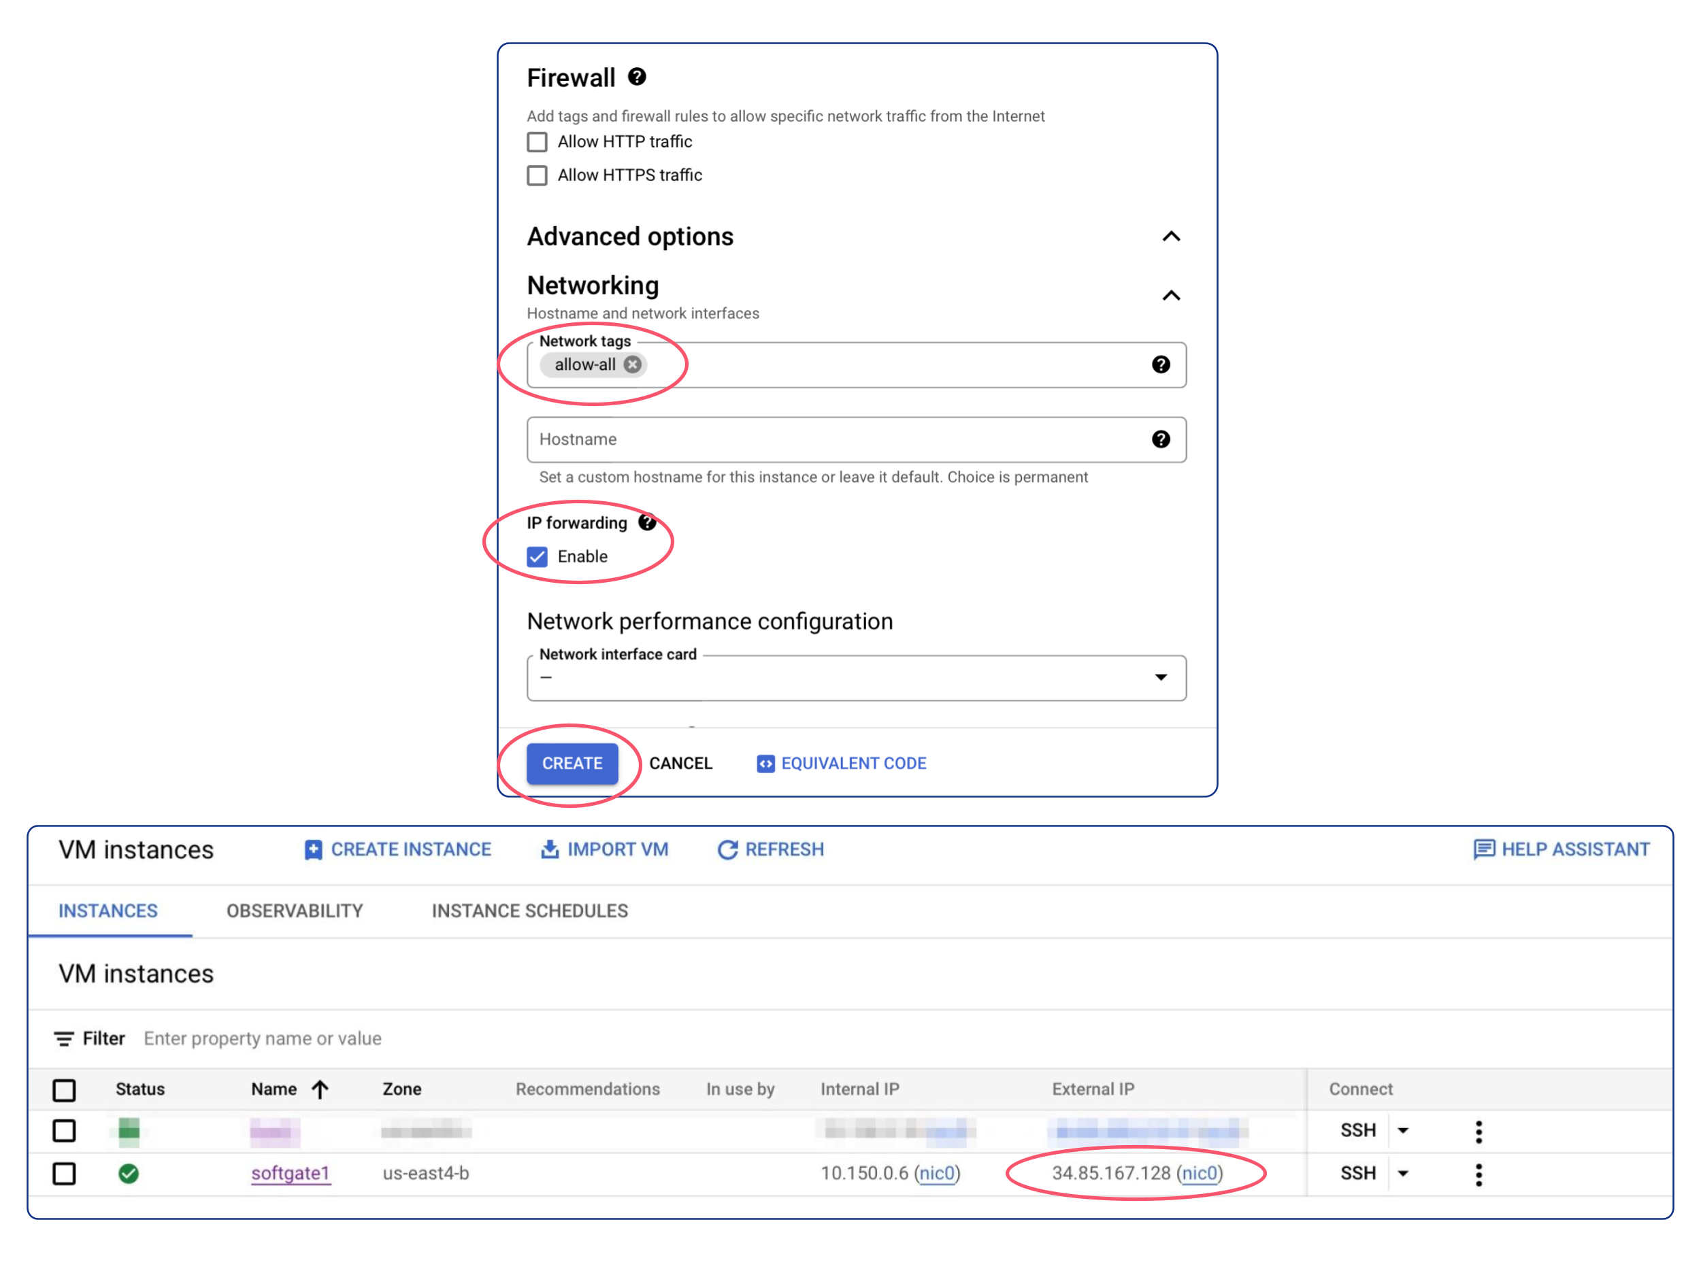1701x1275 pixels.
Task: Click the Create button
Action: (572, 763)
